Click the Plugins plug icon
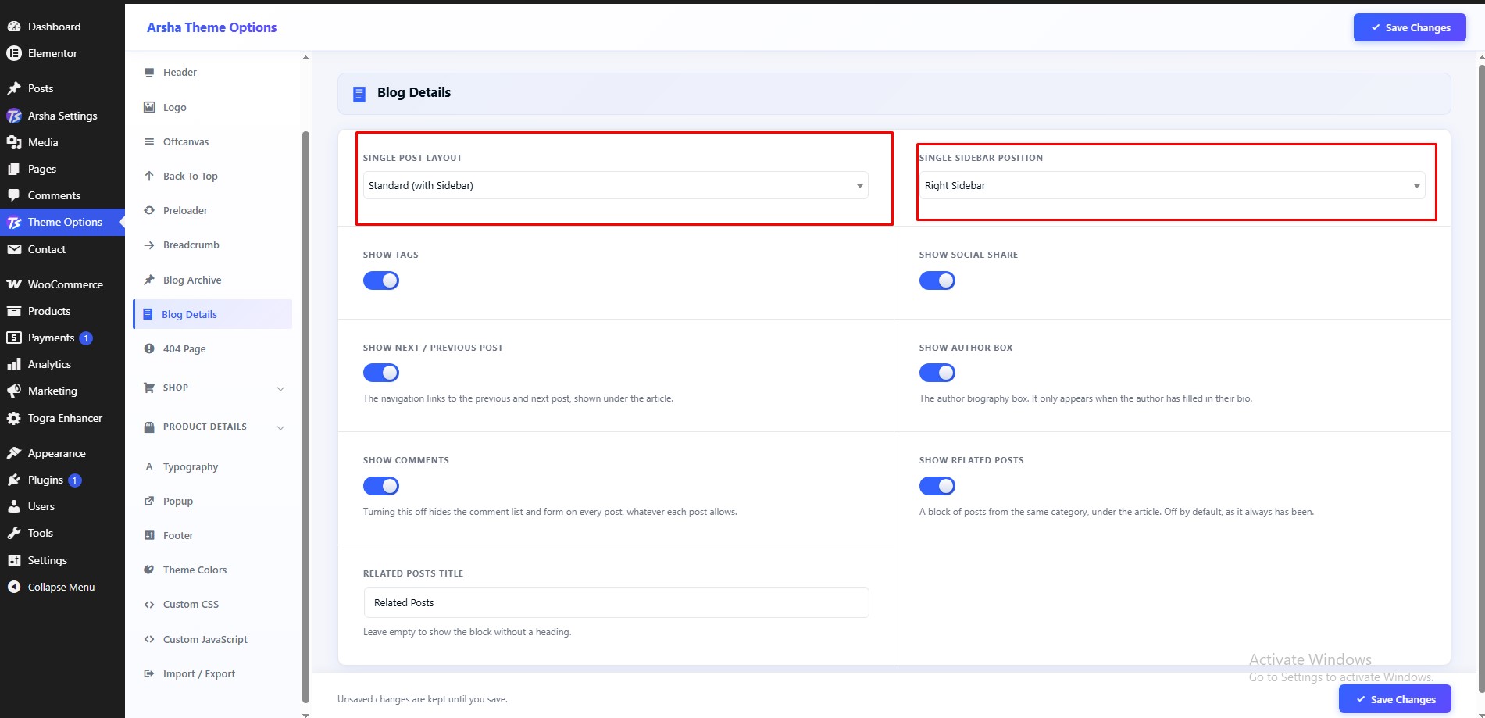The image size is (1485, 718). pyautogui.click(x=14, y=480)
